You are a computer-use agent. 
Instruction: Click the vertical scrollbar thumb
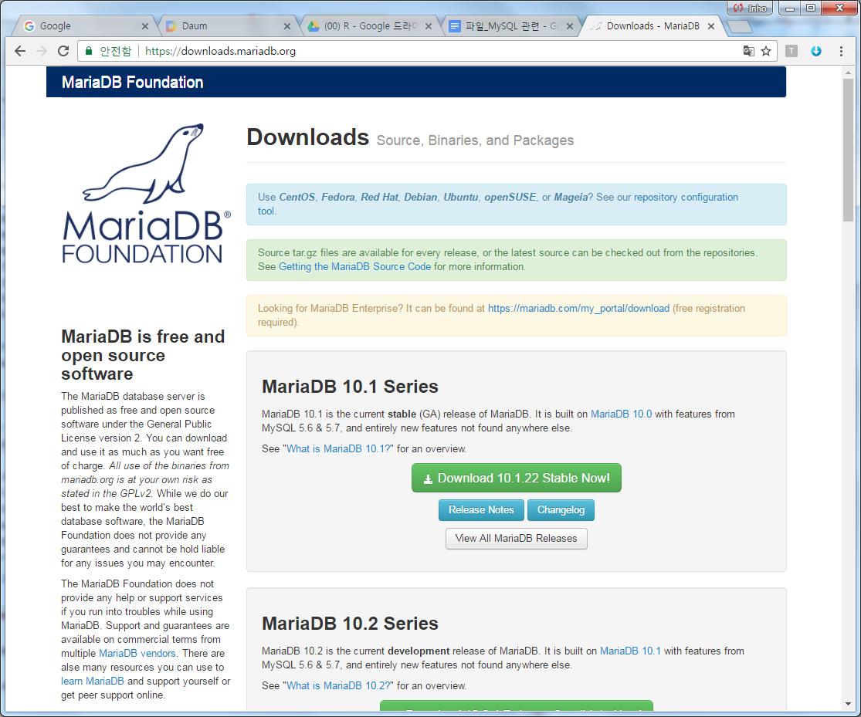[x=849, y=150]
